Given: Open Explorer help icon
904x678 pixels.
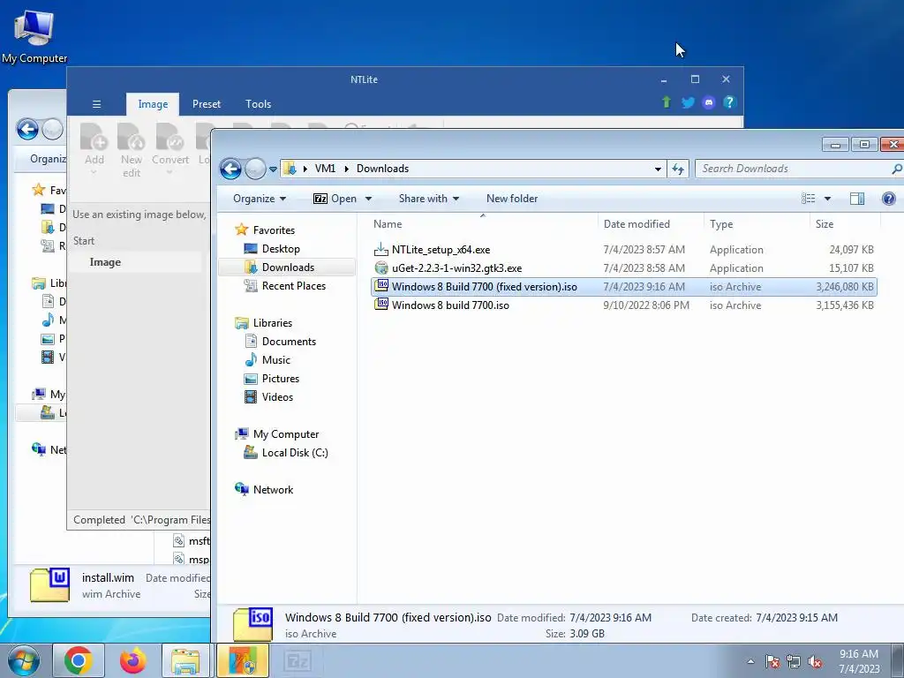Looking at the screenshot, I should click(888, 199).
